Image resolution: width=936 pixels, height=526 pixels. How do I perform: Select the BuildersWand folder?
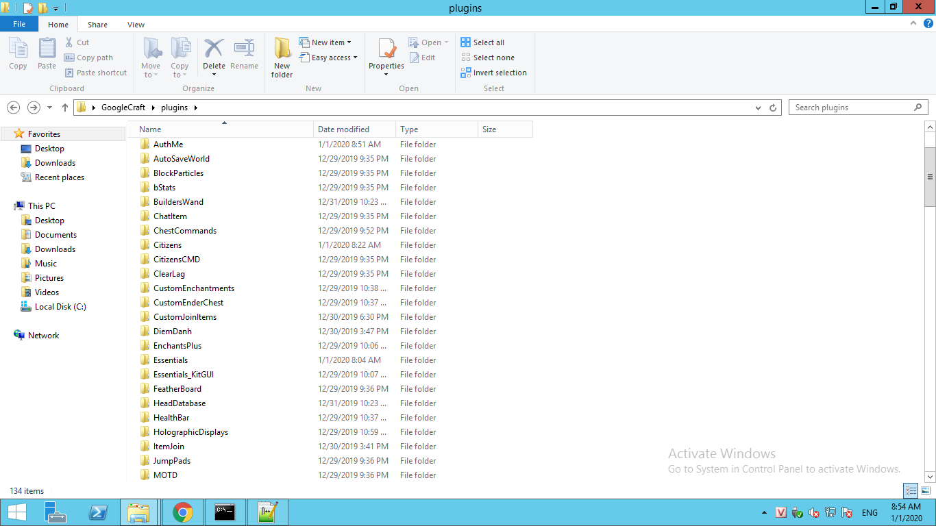pyautogui.click(x=178, y=202)
